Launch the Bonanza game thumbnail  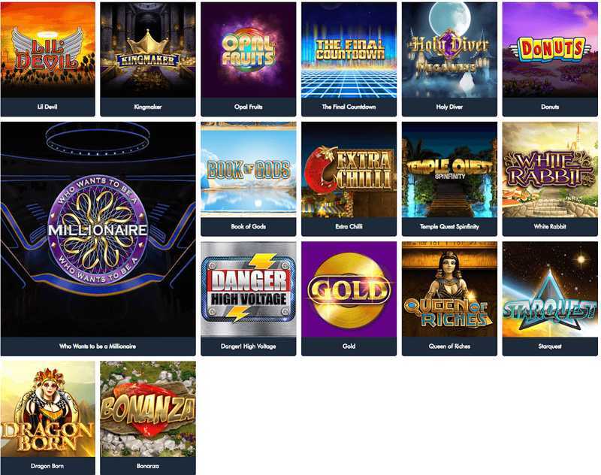tap(148, 409)
